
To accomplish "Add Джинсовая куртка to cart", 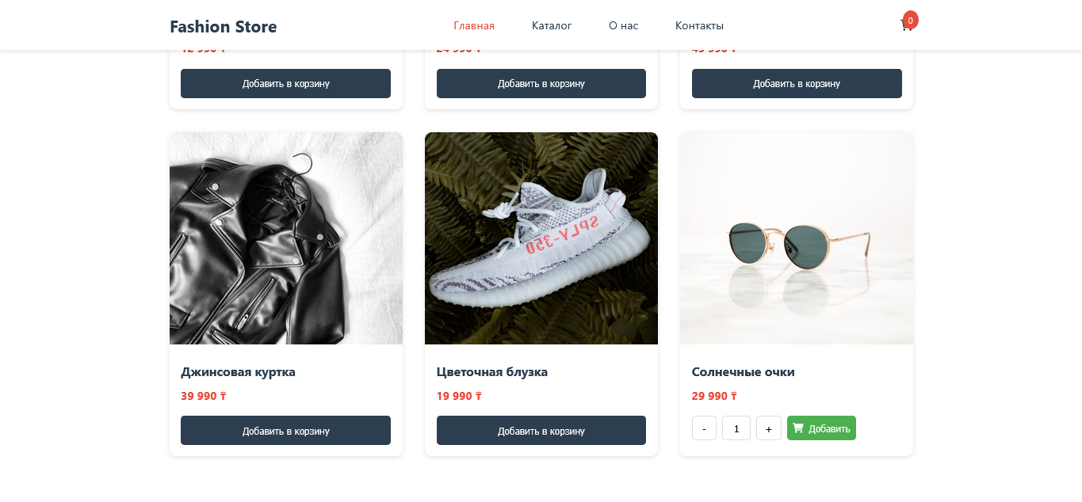I will 285,431.
